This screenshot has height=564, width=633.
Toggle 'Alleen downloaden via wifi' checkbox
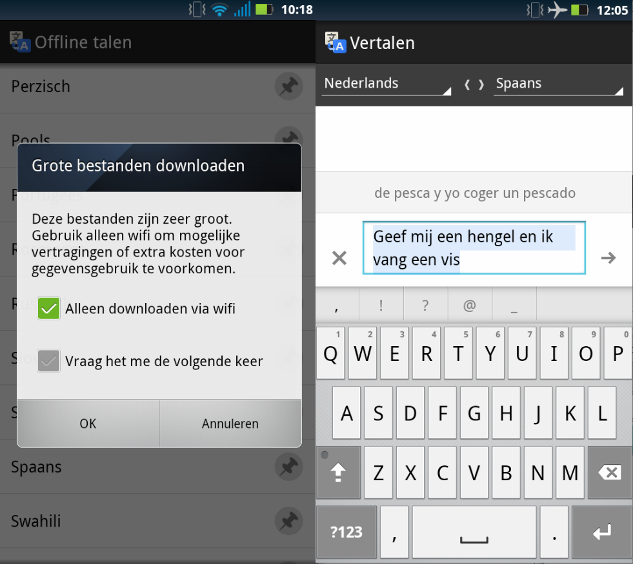pos(48,309)
